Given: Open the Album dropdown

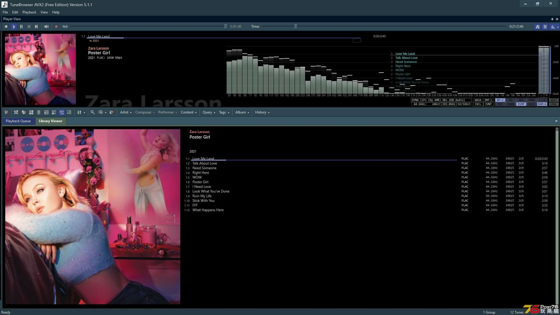Looking at the screenshot, I should [x=242, y=112].
